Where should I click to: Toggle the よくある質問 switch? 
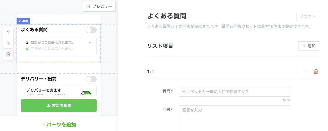[x=91, y=30]
